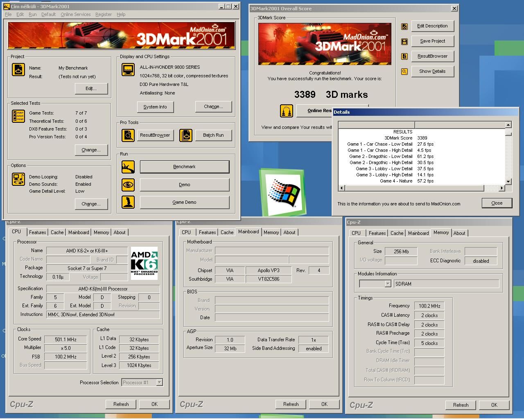Image resolution: width=524 pixels, height=419 pixels.
Task: Select Mainboard tab in right Cpu-Z window
Action: (x=418, y=233)
